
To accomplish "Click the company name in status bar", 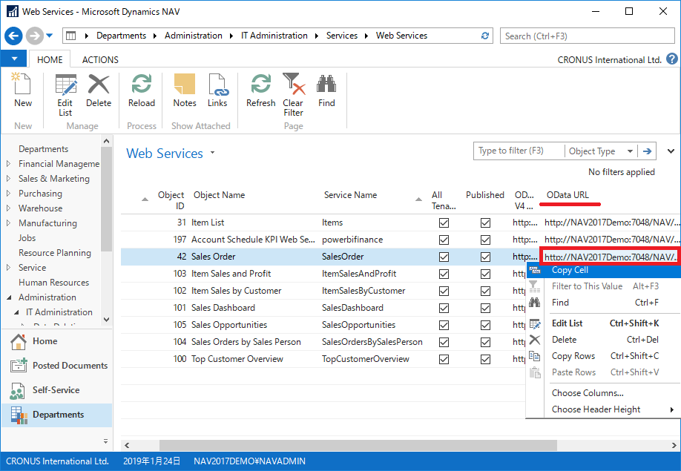I will [x=57, y=461].
